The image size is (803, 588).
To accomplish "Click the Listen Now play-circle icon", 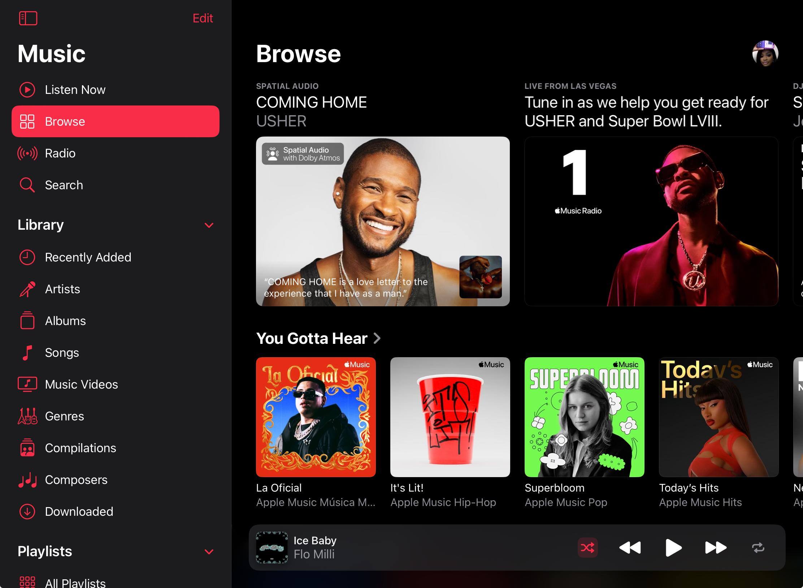I will [x=27, y=90].
